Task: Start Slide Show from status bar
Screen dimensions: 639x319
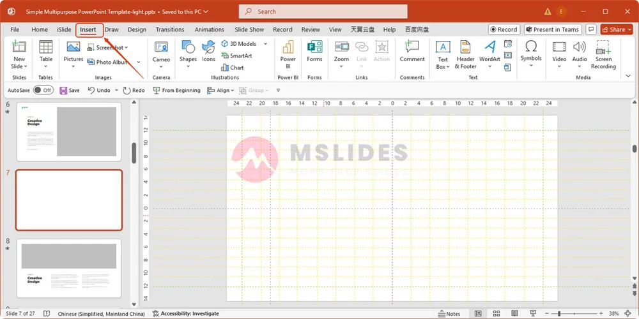Action: (x=533, y=314)
